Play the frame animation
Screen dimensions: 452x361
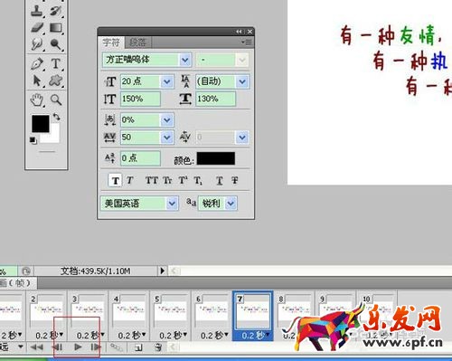tap(78, 347)
